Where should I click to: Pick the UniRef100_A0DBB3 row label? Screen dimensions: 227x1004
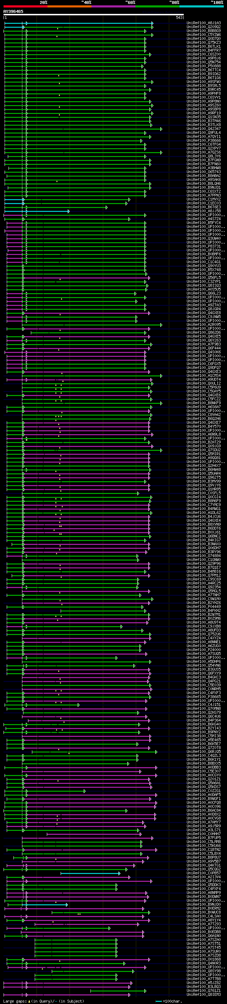204,768
